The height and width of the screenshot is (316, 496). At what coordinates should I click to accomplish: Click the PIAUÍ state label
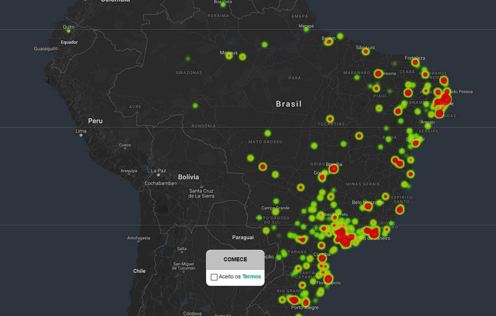click(380, 96)
